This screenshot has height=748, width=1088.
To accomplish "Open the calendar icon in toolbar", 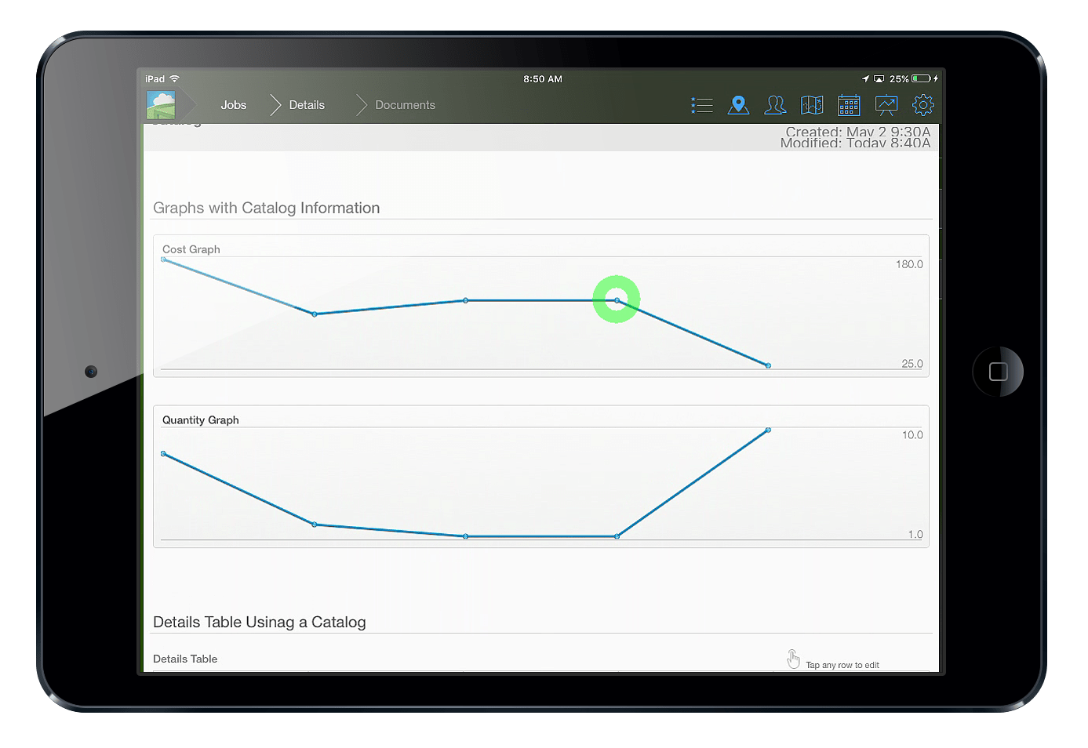I will [849, 105].
